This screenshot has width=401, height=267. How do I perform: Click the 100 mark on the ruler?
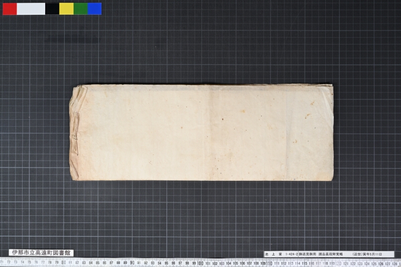pyautogui.click(x=200, y=263)
